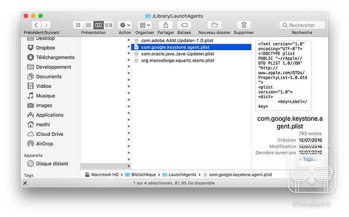Close the Finder window

(x=26, y=16)
